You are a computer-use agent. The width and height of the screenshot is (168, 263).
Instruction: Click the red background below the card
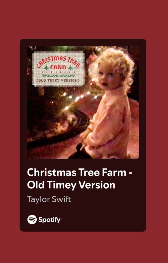click(x=84, y=247)
